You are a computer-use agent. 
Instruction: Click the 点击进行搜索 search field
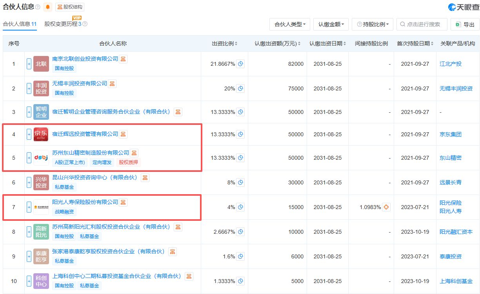[x=422, y=24]
